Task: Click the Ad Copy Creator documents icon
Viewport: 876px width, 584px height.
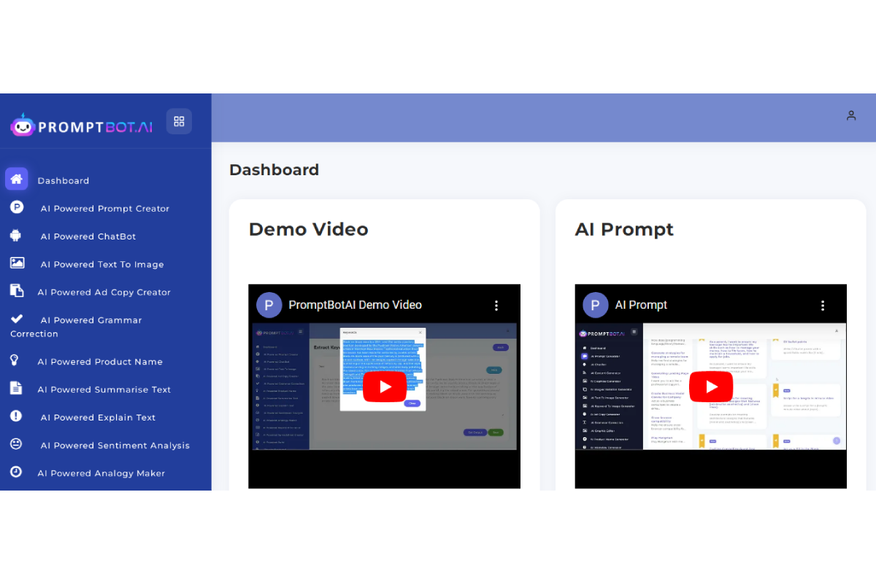Action: [17, 291]
